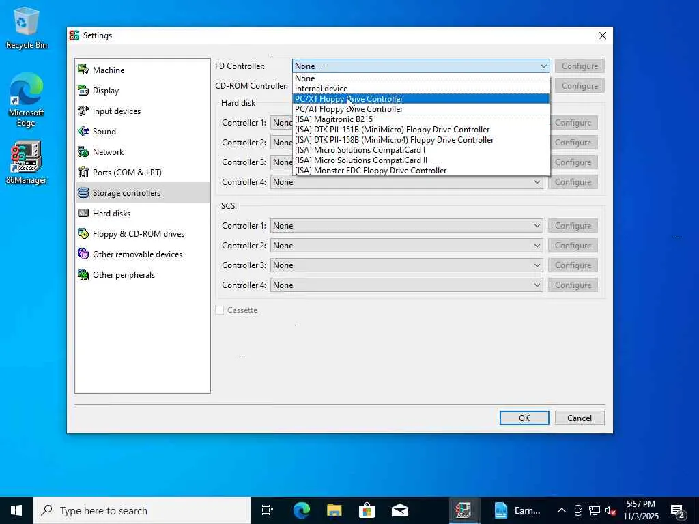Viewport: 699px width, 524px height.
Task: Select PC/AT Floppy Drive Controller option
Action: pos(421,108)
